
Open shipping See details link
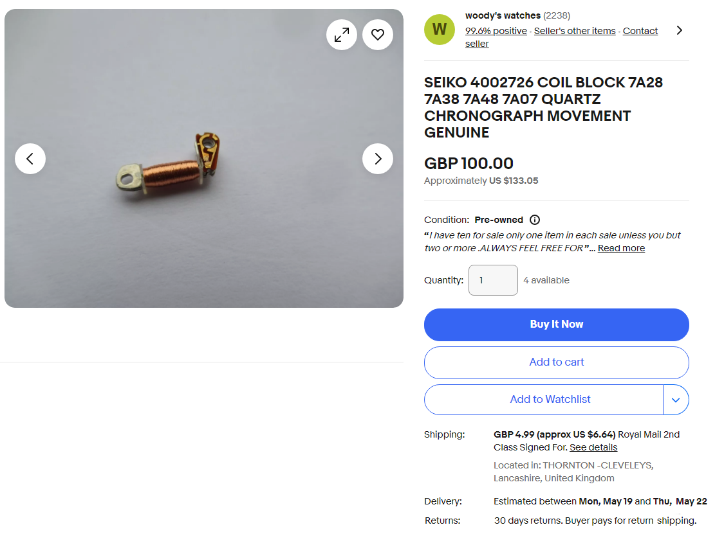(593, 447)
